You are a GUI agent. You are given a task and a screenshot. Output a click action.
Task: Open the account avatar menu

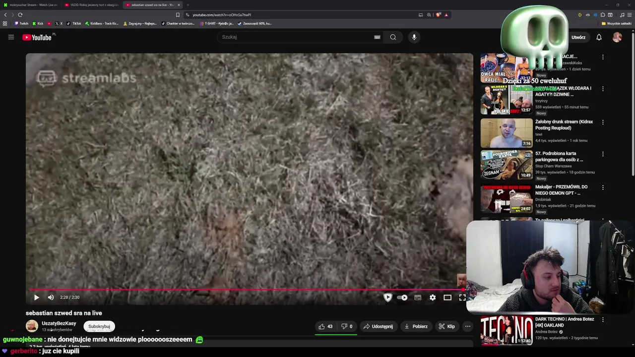pyautogui.click(x=617, y=37)
